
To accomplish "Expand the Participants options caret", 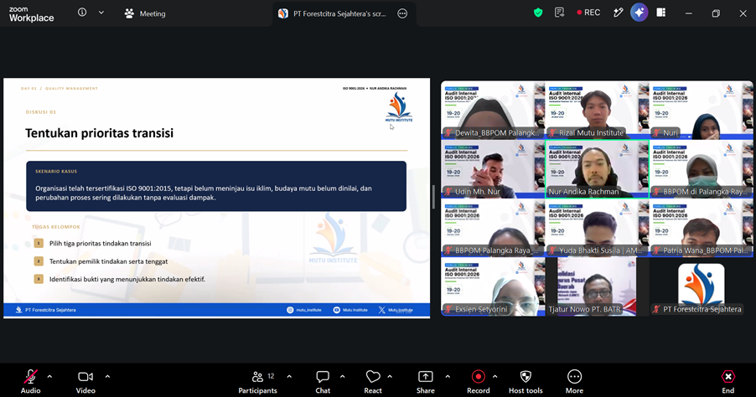I will click(x=289, y=377).
